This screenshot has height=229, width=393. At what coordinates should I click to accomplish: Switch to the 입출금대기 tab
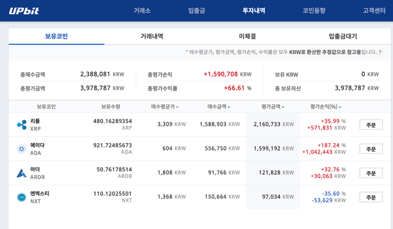click(343, 36)
